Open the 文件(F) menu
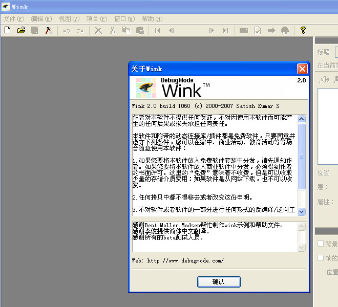338x307 pixels. coord(14,19)
